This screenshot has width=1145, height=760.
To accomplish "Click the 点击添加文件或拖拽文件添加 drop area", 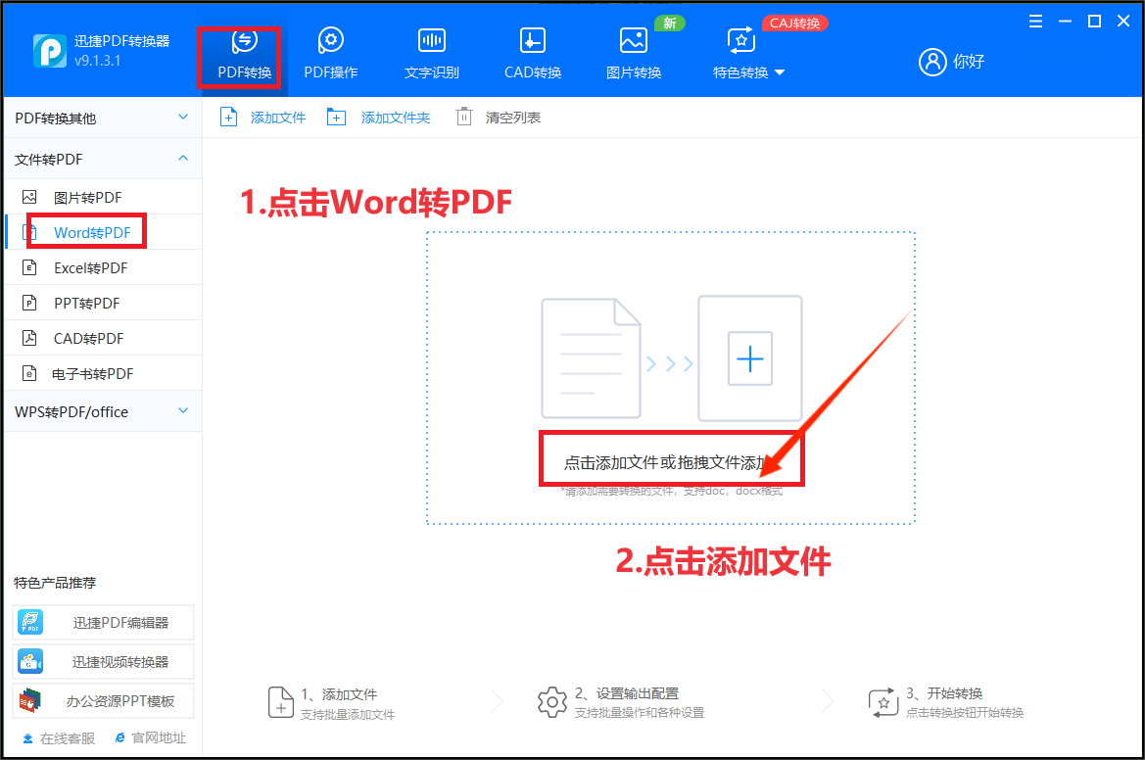I will [x=671, y=457].
